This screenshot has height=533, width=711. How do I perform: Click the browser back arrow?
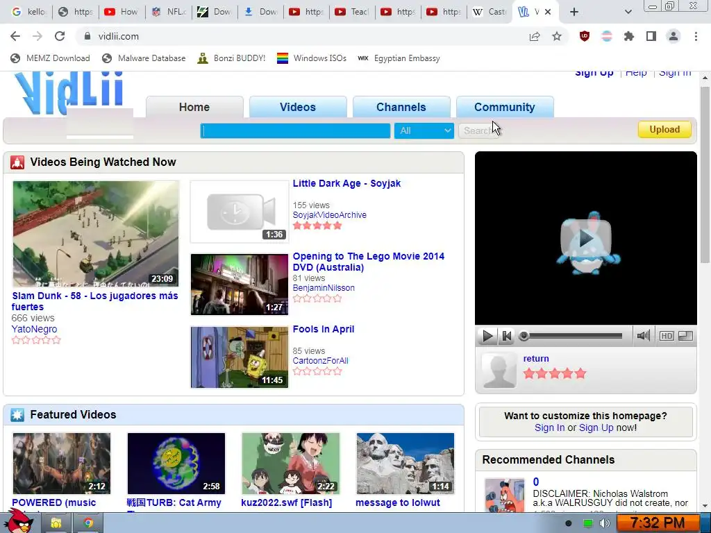point(15,36)
